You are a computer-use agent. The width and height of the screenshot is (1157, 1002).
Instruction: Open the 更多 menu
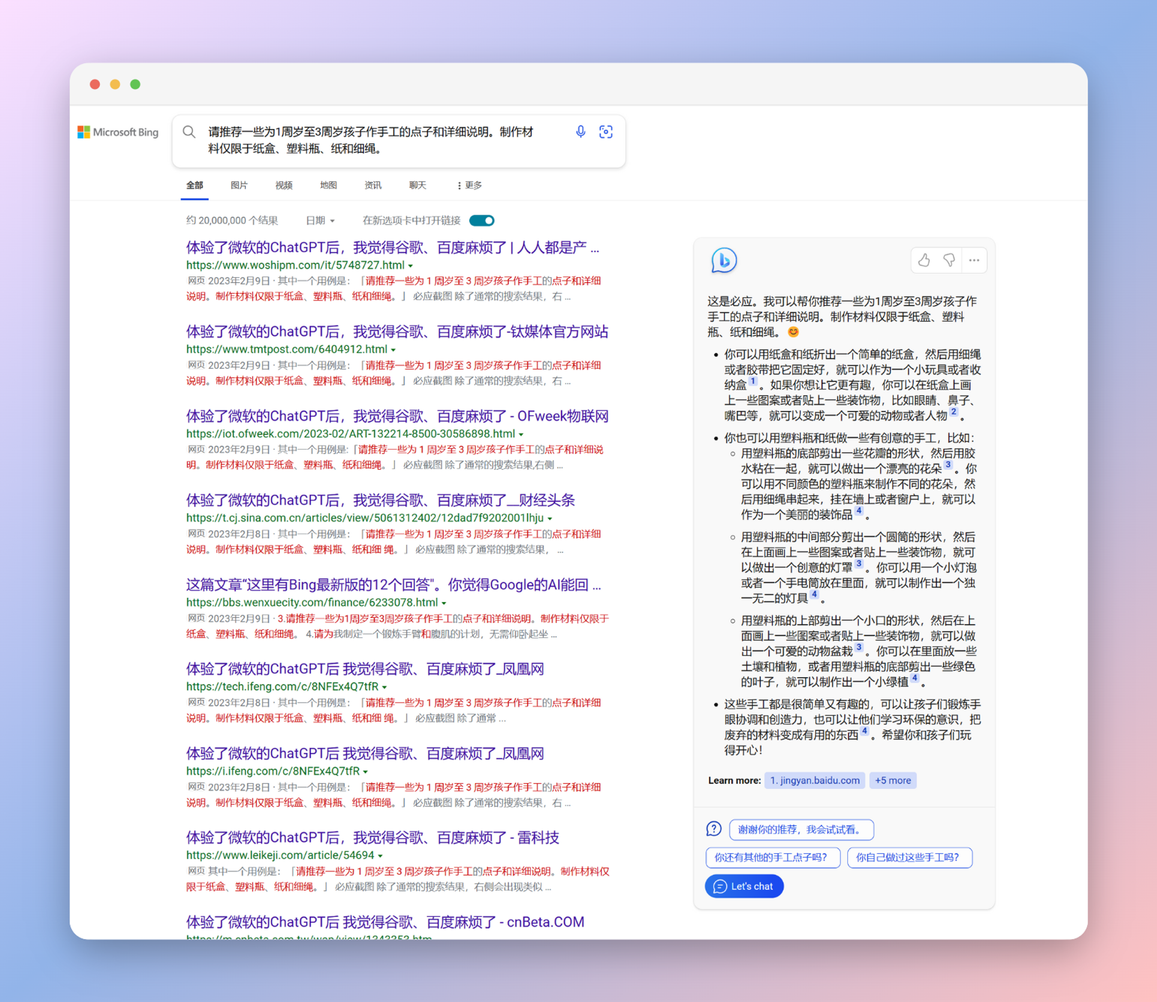coord(469,185)
